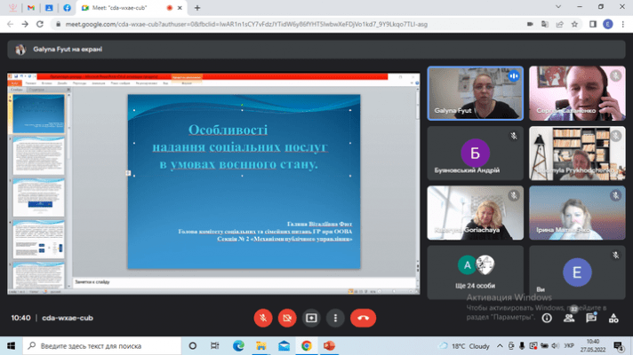Unmute the microphone in the call controls

click(x=263, y=318)
